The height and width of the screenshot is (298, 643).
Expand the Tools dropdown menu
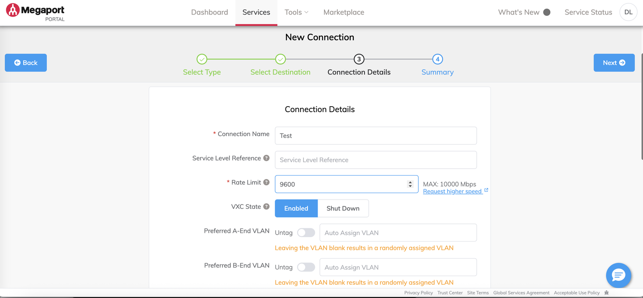[x=296, y=12]
